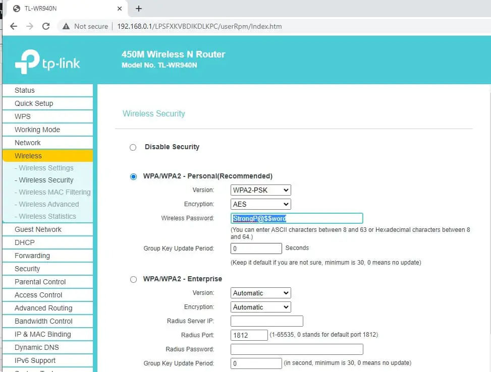Collapse the Wireless menu
491x372 pixels.
(x=47, y=156)
